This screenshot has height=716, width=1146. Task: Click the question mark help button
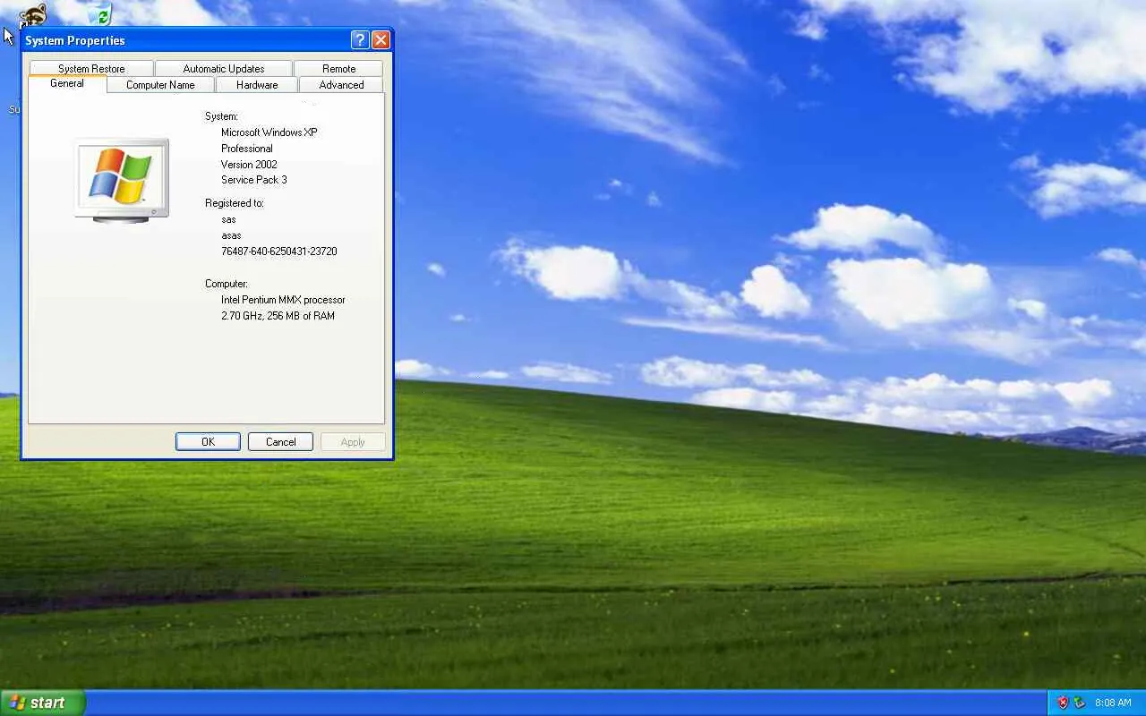tap(360, 39)
